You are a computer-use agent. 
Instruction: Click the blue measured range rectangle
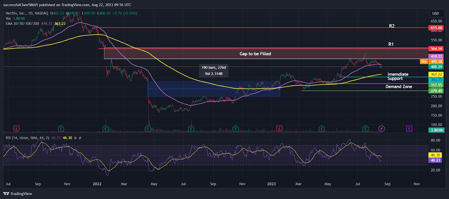(x=214, y=89)
